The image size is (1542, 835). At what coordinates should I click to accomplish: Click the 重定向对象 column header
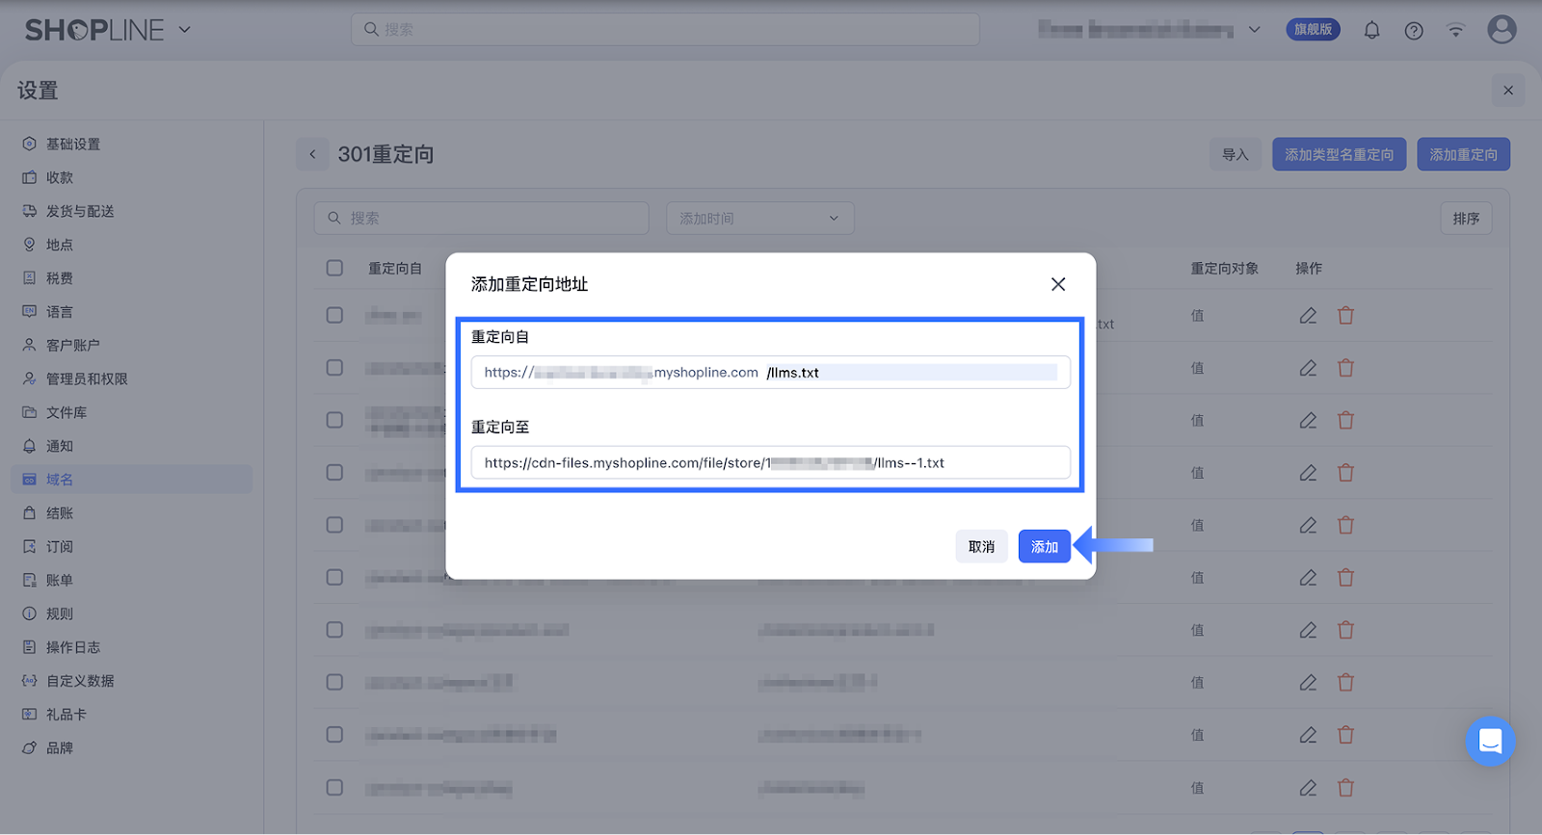[x=1225, y=269]
